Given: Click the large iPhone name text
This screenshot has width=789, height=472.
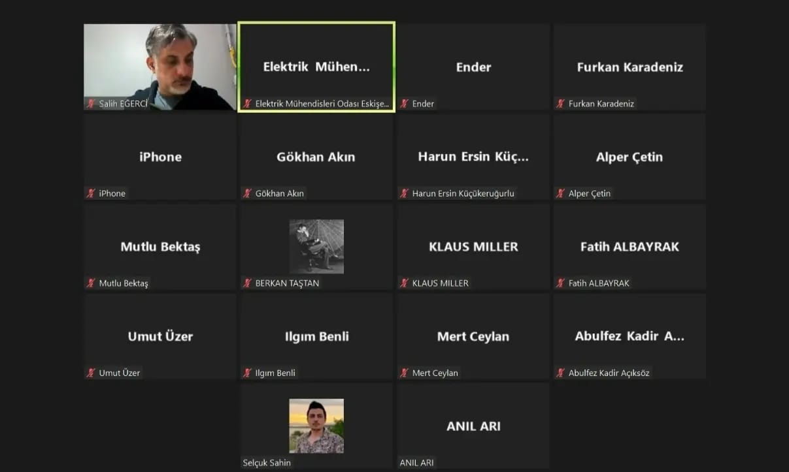Looking at the screenshot, I should pos(160,157).
